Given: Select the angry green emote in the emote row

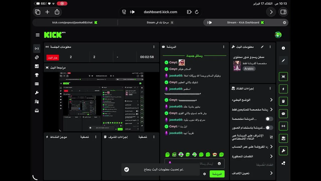Looking at the screenshot, I should pyautogui.click(x=174, y=154).
